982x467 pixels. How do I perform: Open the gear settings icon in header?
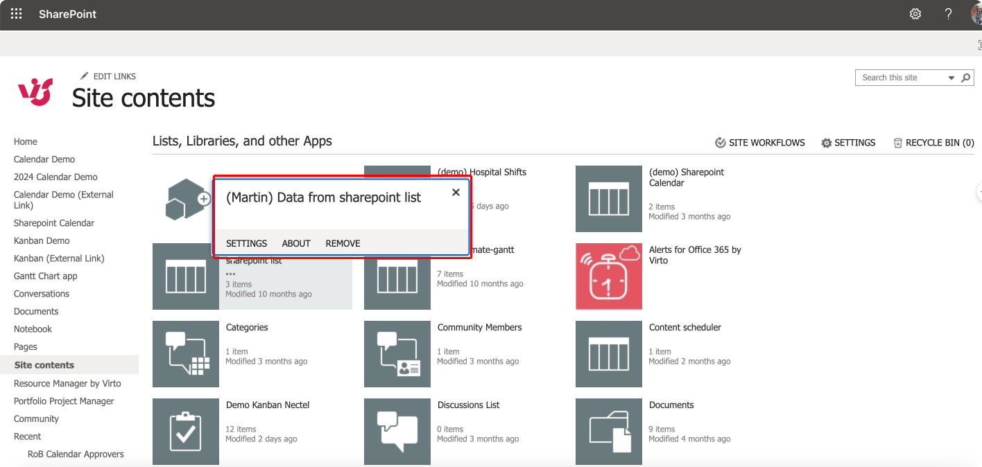coord(915,14)
